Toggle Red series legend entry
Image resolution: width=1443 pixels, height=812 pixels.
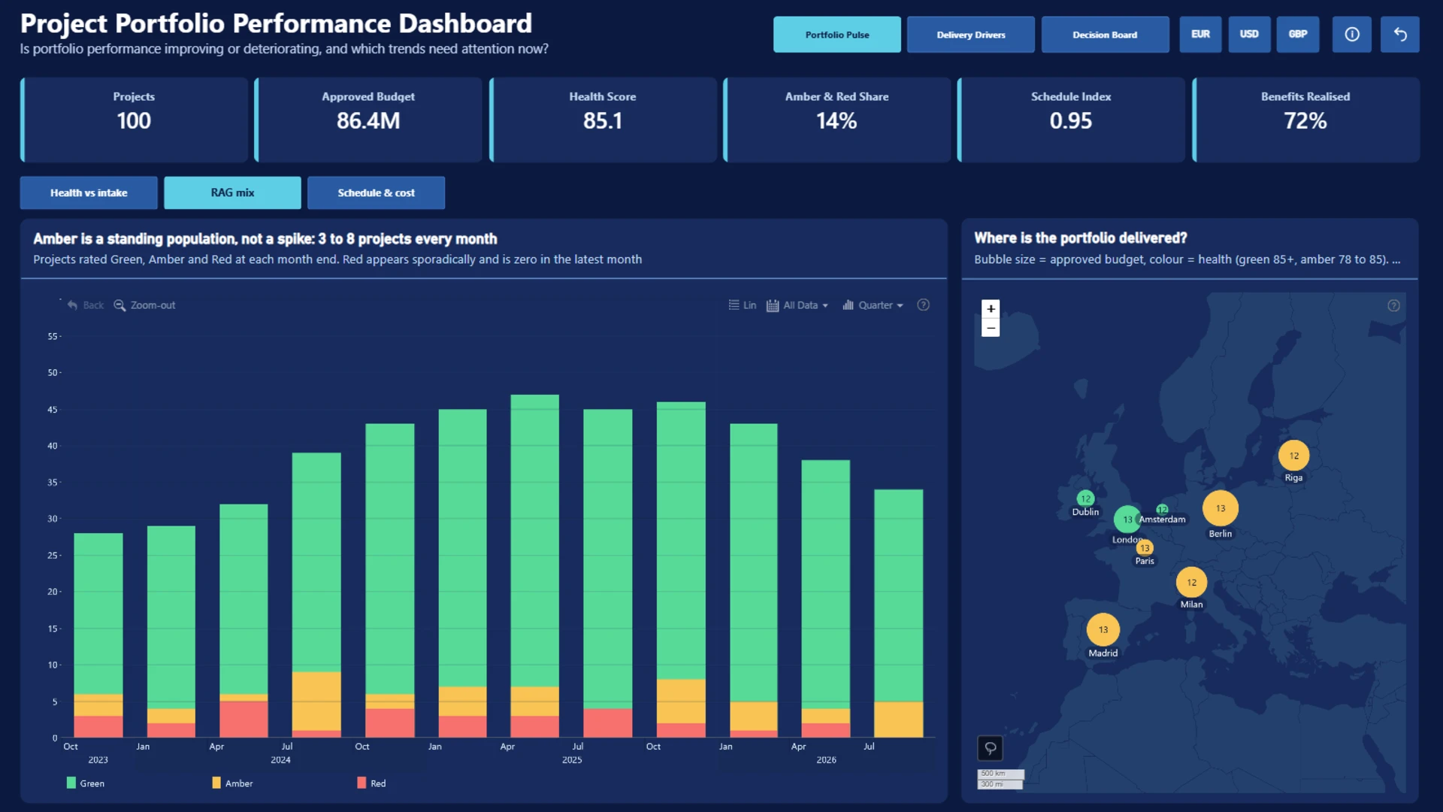(371, 783)
